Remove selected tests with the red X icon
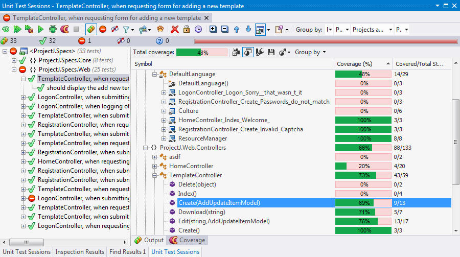This screenshot has height=257, width=460. coord(175,30)
